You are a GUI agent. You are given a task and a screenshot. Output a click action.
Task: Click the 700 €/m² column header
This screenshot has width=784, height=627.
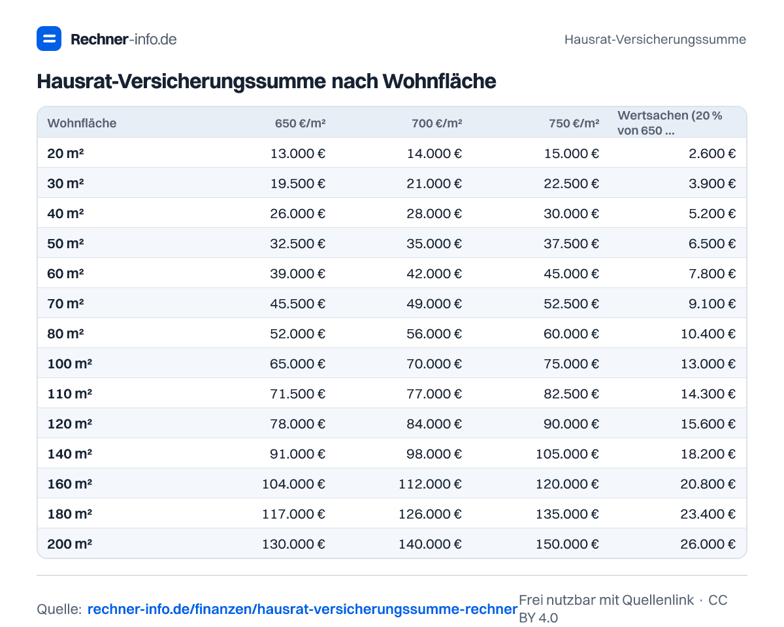pyautogui.click(x=437, y=123)
